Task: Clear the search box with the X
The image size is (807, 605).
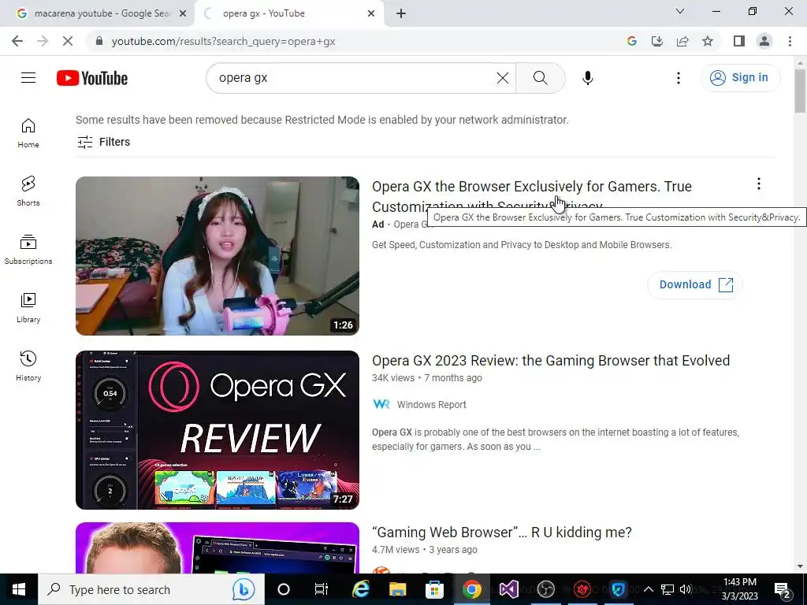Action: coord(502,78)
